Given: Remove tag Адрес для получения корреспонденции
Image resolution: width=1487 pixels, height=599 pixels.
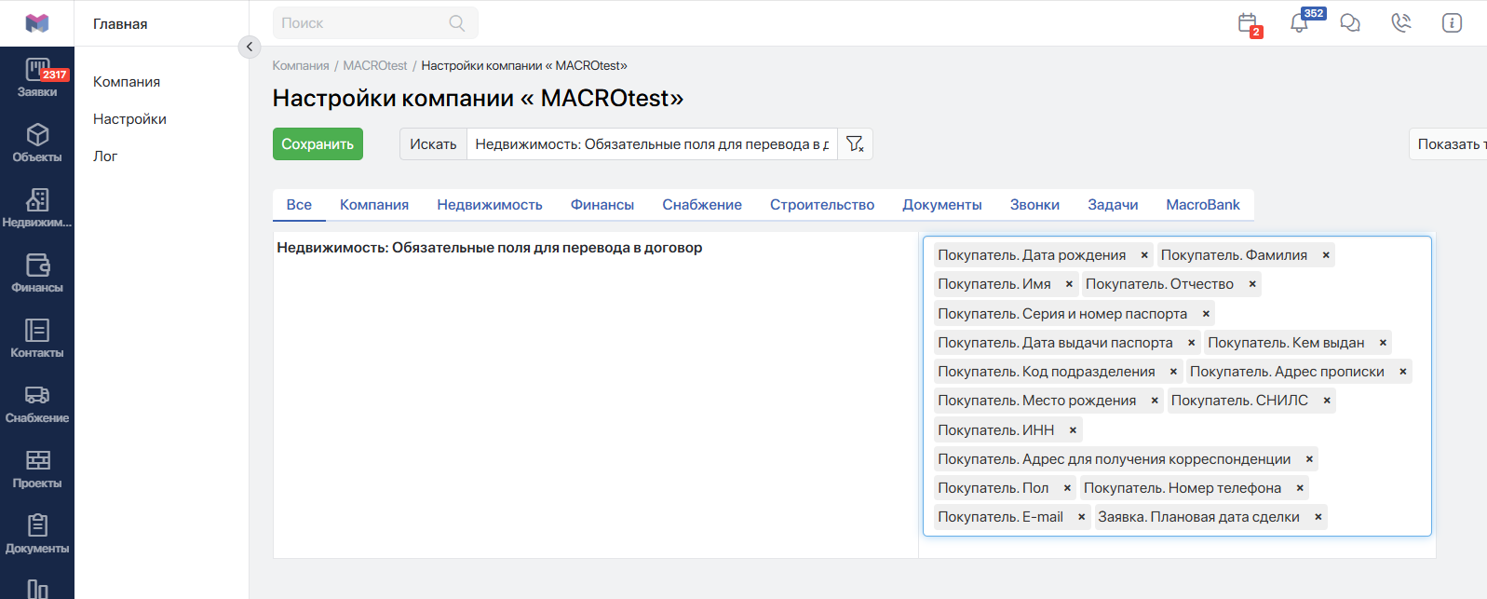Looking at the screenshot, I should click(1309, 459).
